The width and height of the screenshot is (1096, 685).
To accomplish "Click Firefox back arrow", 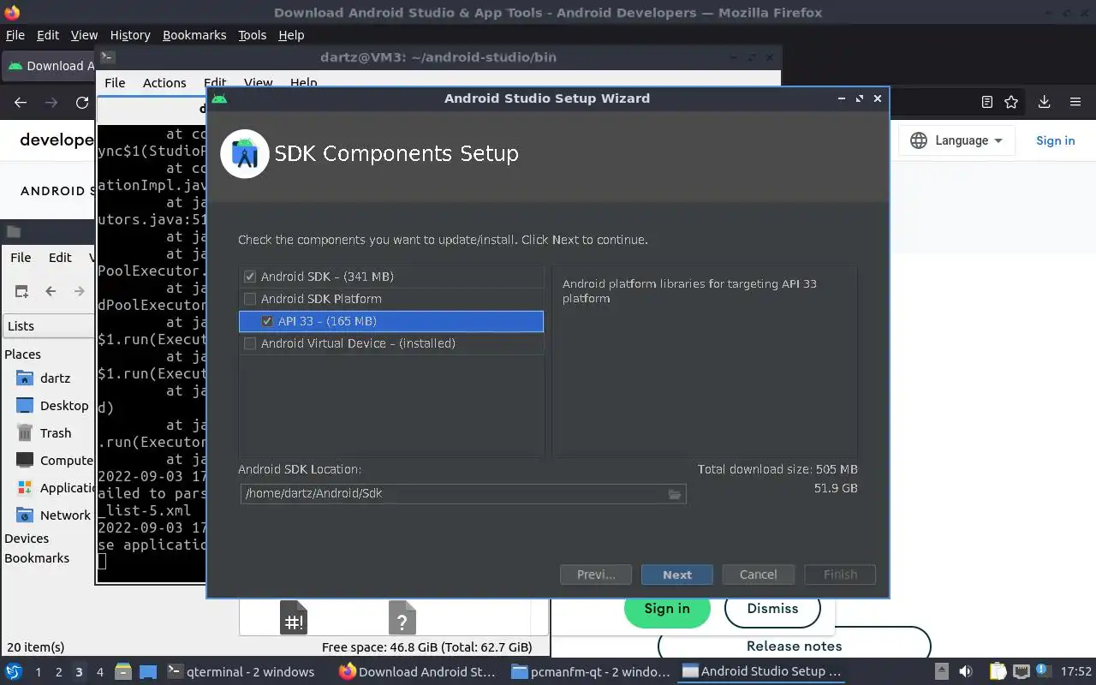I will pos(21,103).
